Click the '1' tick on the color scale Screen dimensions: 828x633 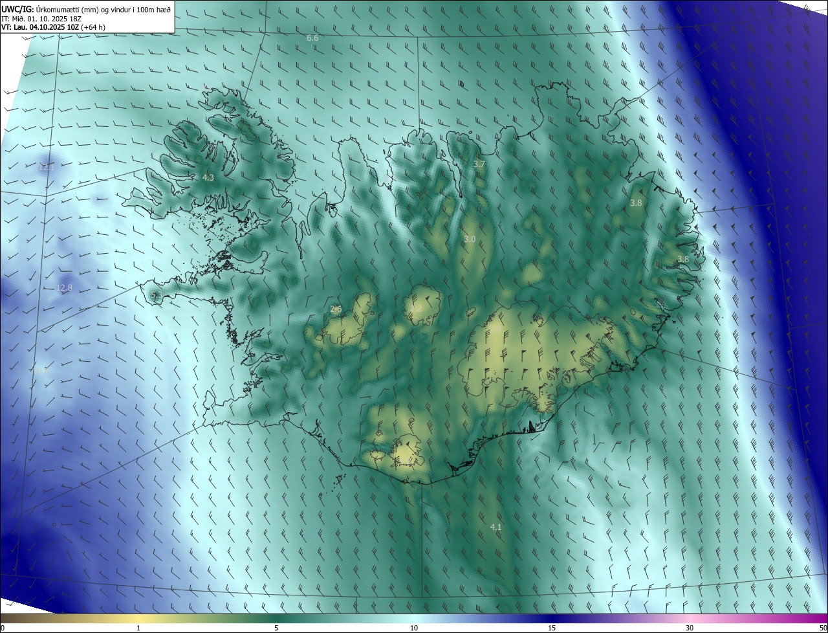(138, 628)
